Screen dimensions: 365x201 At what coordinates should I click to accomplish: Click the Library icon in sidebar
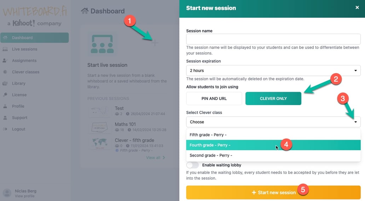pos(5,84)
